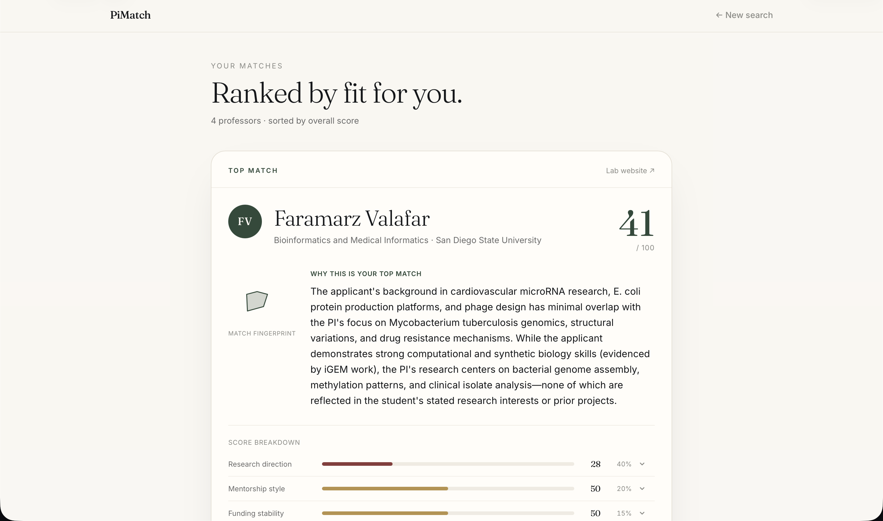Viewport: 883px width, 521px height.
Task: Click the TOP MATCH header label
Action: click(x=253, y=171)
